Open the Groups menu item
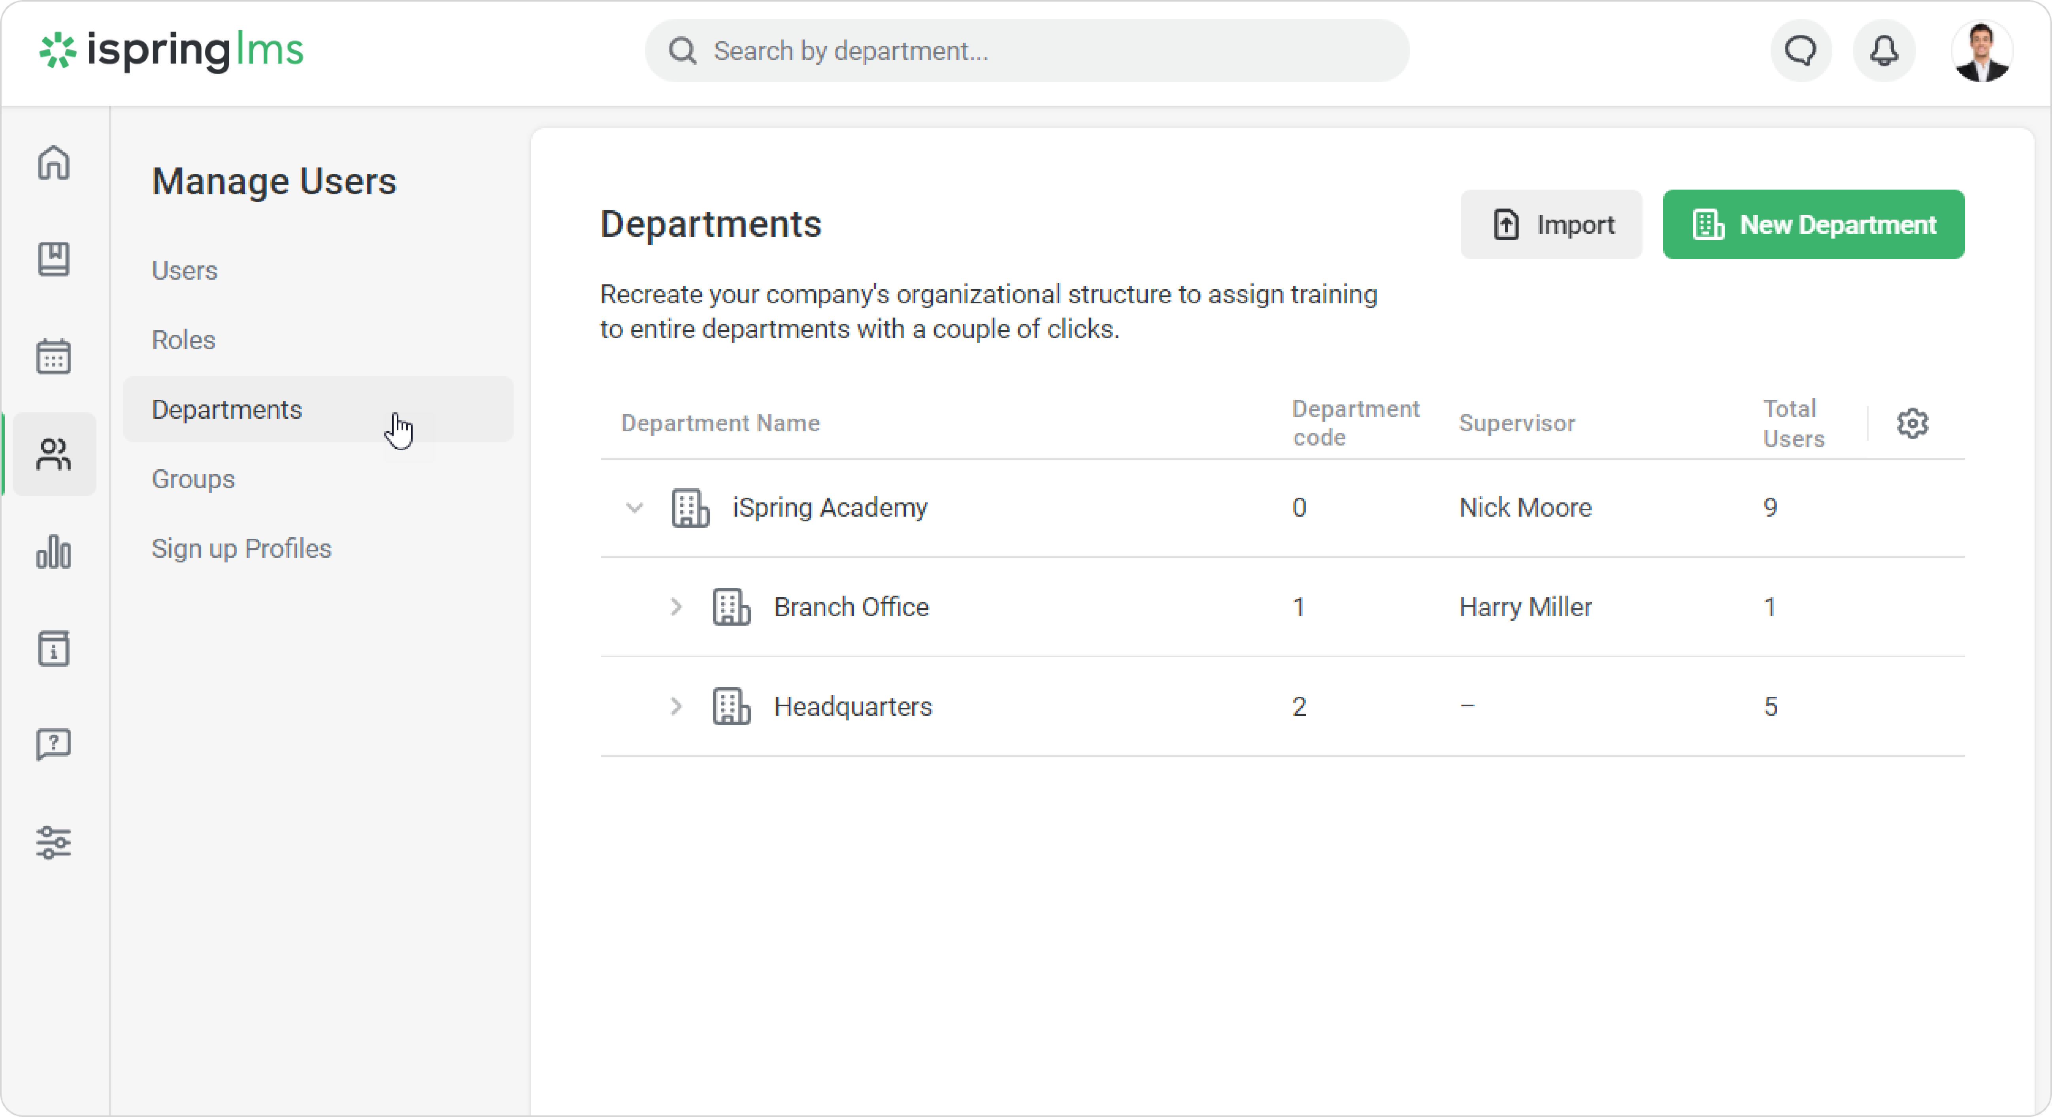Viewport: 2052px width, 1117px height. (194, 479)
